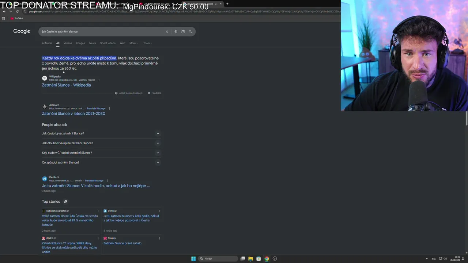Screen dimensions: 468x263
Task: Click the 'People also ask' heading
Action: pyautogui.click(x=54, y=125)
